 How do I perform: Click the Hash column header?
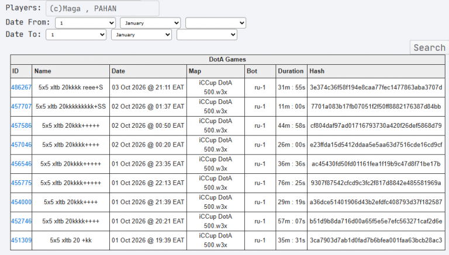[376, 71]
